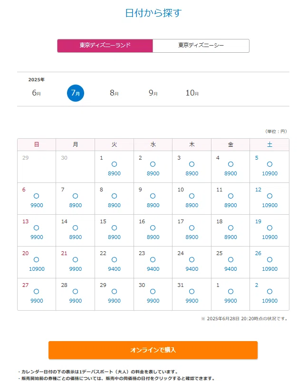Screen dimensions: 307x381
Task: Select the July 16 calendar cell
Action: point(153,230)
